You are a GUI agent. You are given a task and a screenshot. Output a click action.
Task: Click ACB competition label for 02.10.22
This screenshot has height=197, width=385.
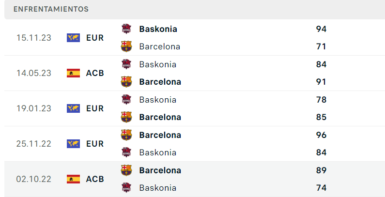pyautogui.click(x=95, y=179)
